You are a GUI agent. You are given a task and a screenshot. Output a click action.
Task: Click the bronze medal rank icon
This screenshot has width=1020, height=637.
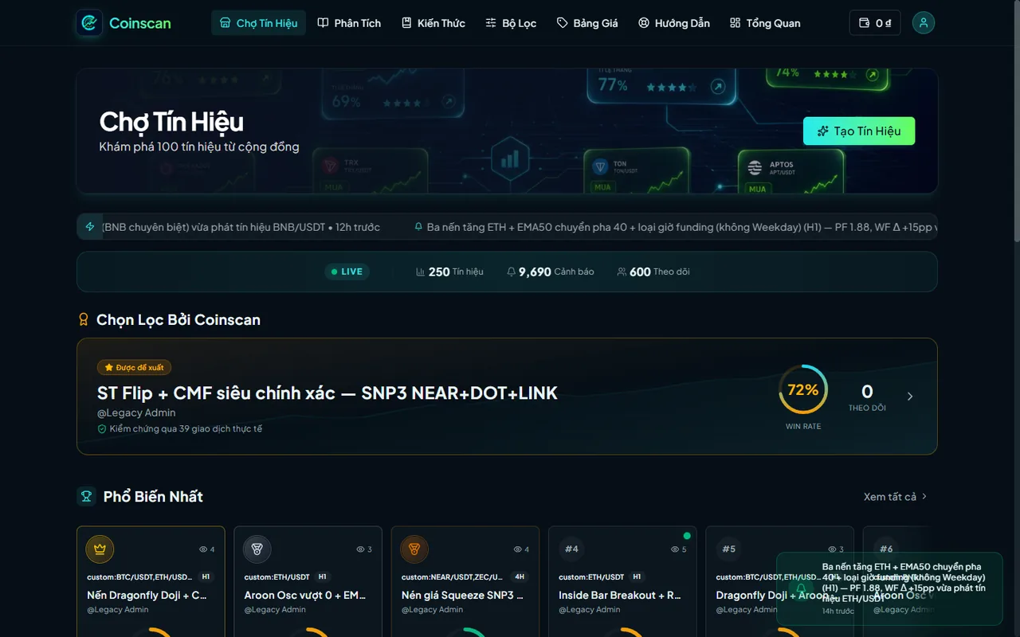point(414,549)
